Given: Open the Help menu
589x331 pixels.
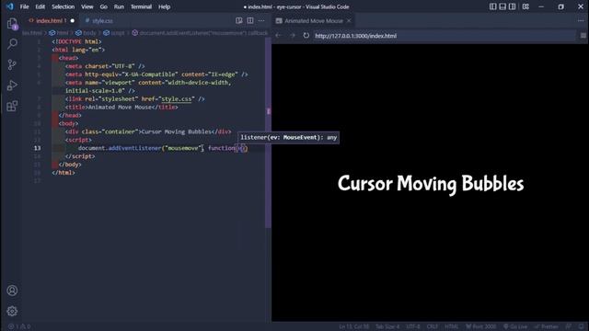Looking at the screenshot, I should (164, 6).
